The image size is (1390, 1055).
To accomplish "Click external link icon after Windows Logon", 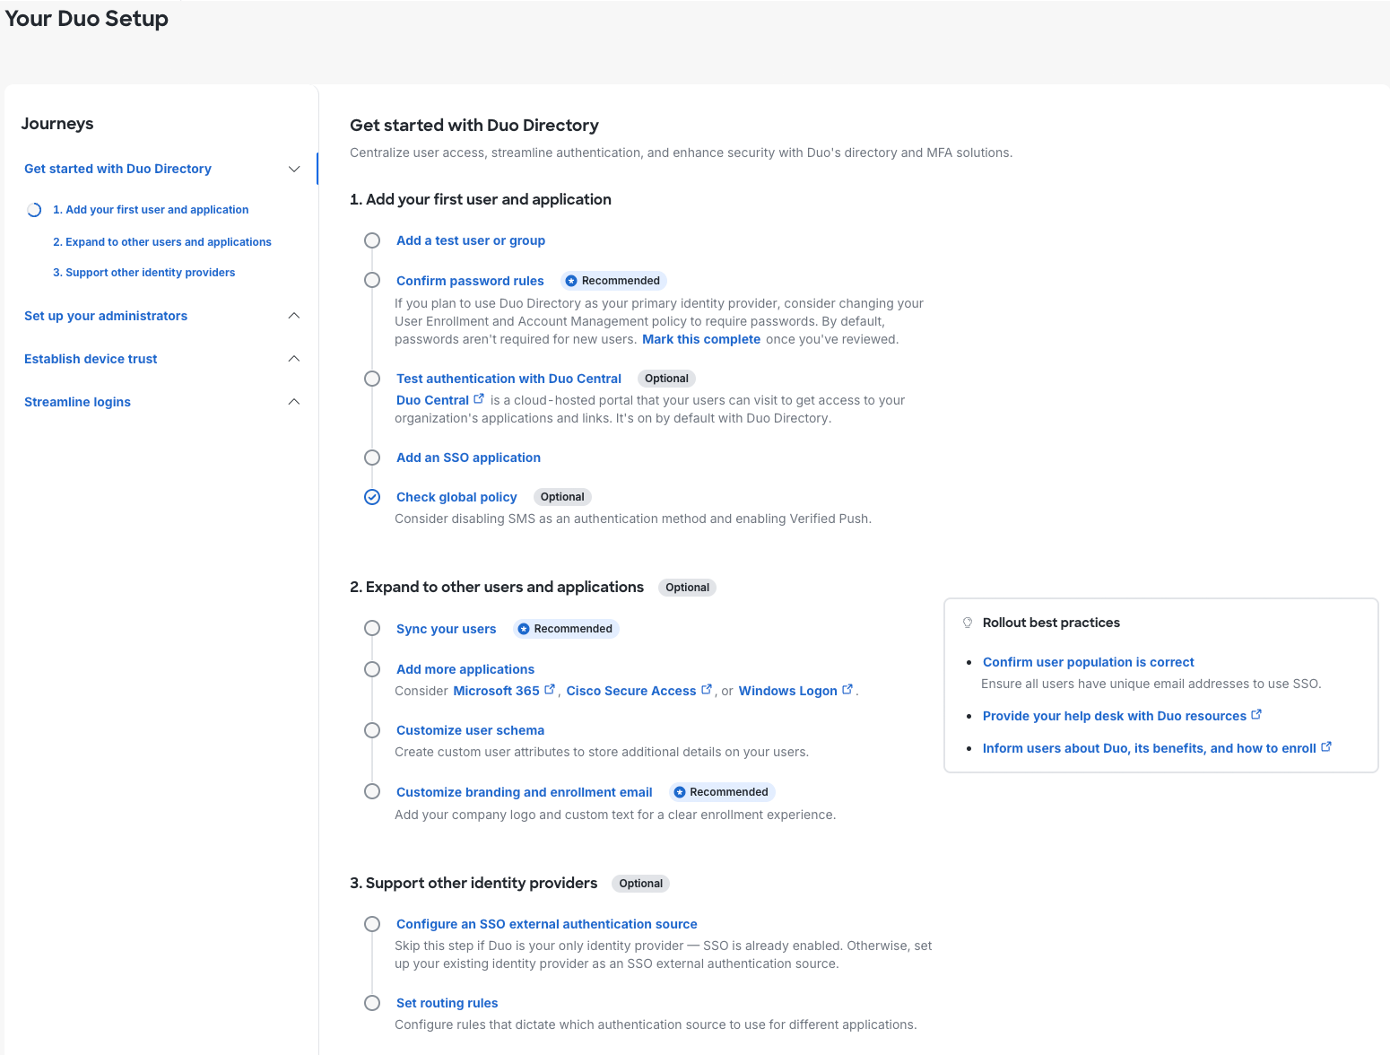I will pyautogui.click(x=847, y=690).
